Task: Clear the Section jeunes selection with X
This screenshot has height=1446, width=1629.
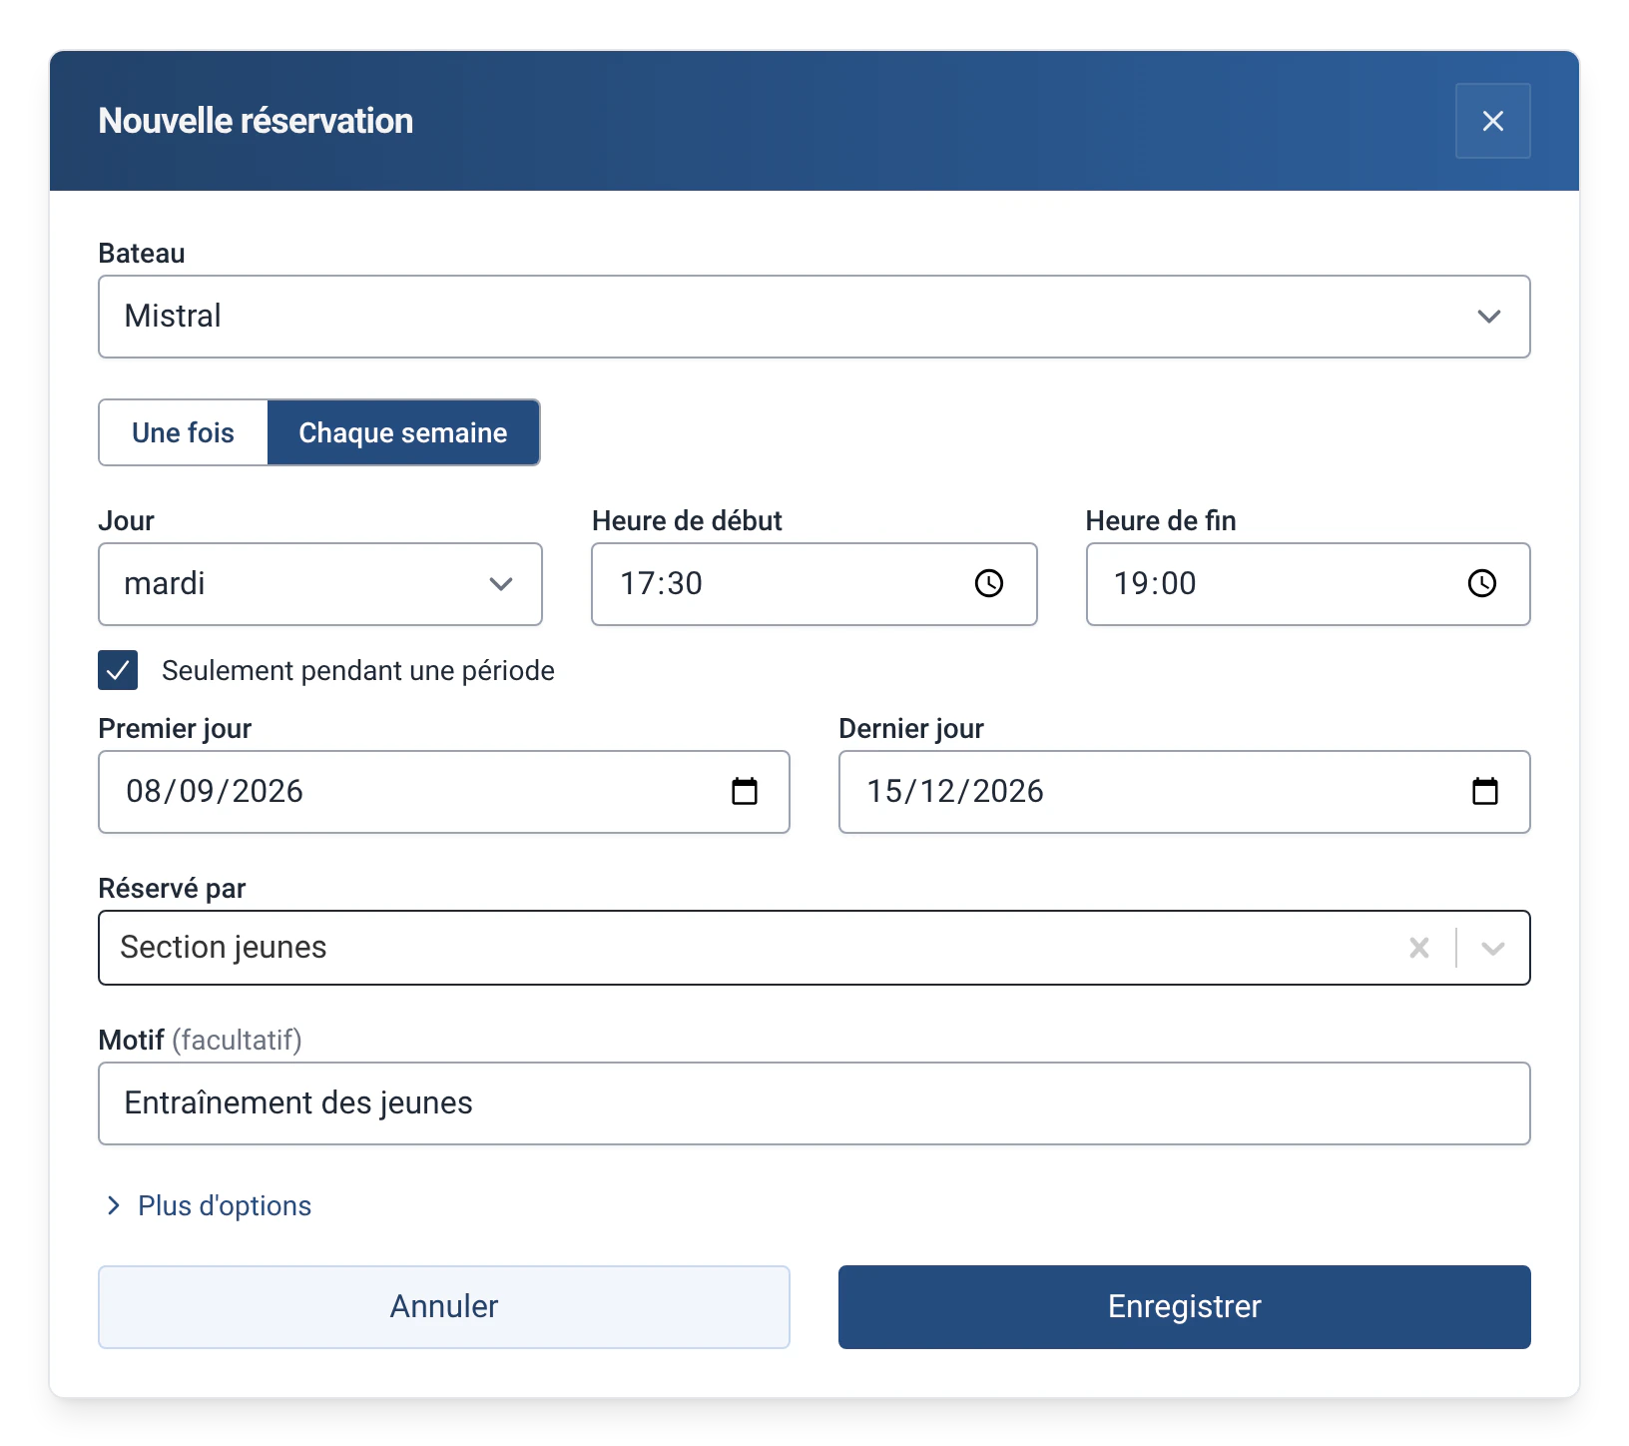Action: (x=1418, y=948)
